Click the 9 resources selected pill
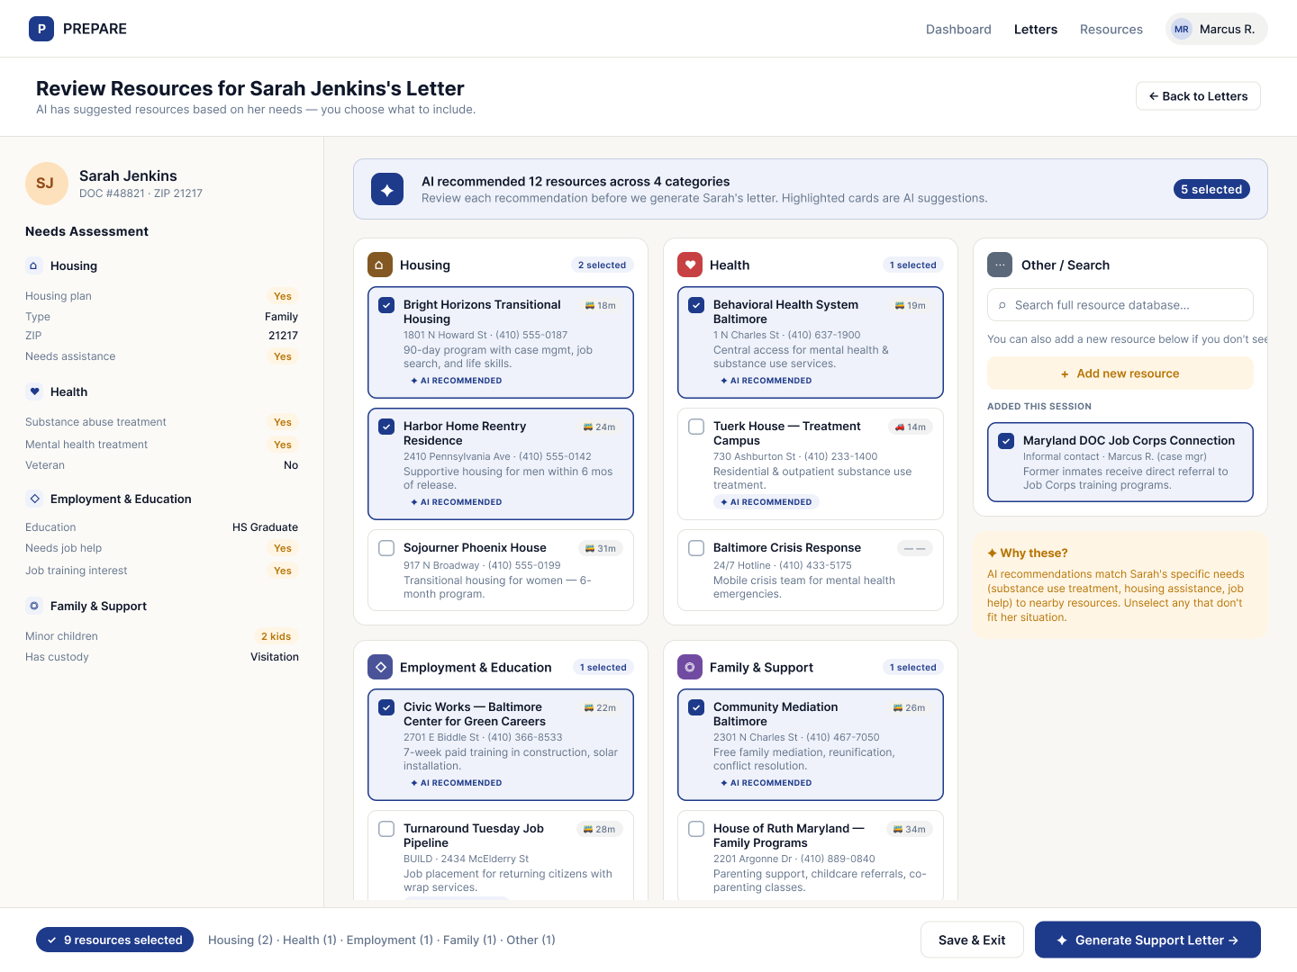This screenshot has width=1297, height=972. tap(114, 940)
